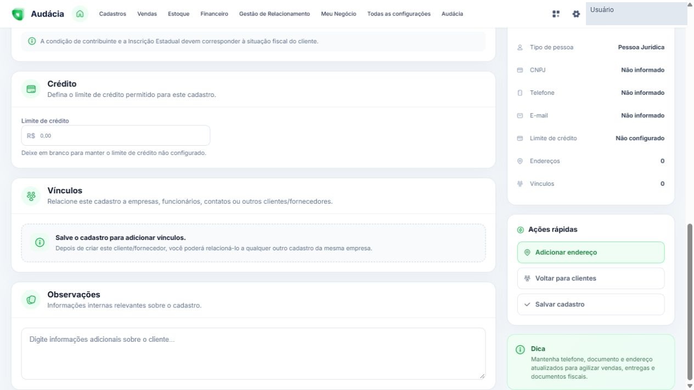Open Gestão de Relacionamento menu
Viewport: 694px width, 390px height.
click(274, 14)
